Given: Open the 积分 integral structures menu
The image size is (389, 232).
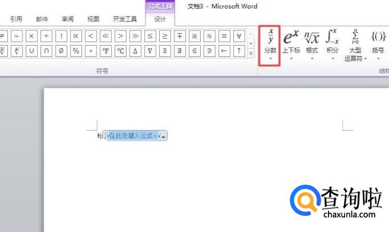Looking at the screenshot, I should (x=333, y=45).
